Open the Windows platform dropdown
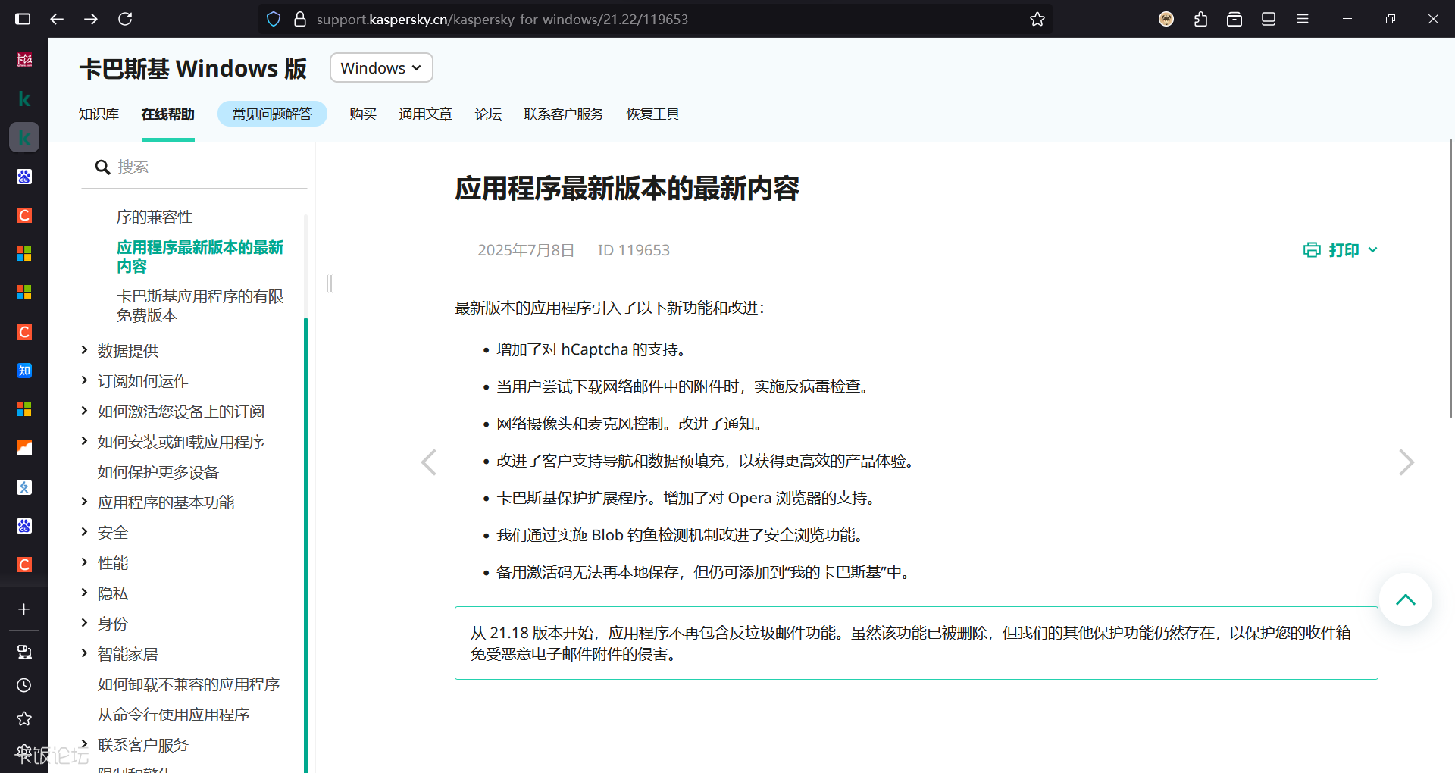Image resolution: width=1455 pixels, height=773 pixels. click(x=381, y=67)
